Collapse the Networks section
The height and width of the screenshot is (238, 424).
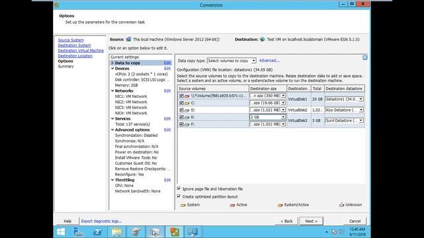[113, 91]
